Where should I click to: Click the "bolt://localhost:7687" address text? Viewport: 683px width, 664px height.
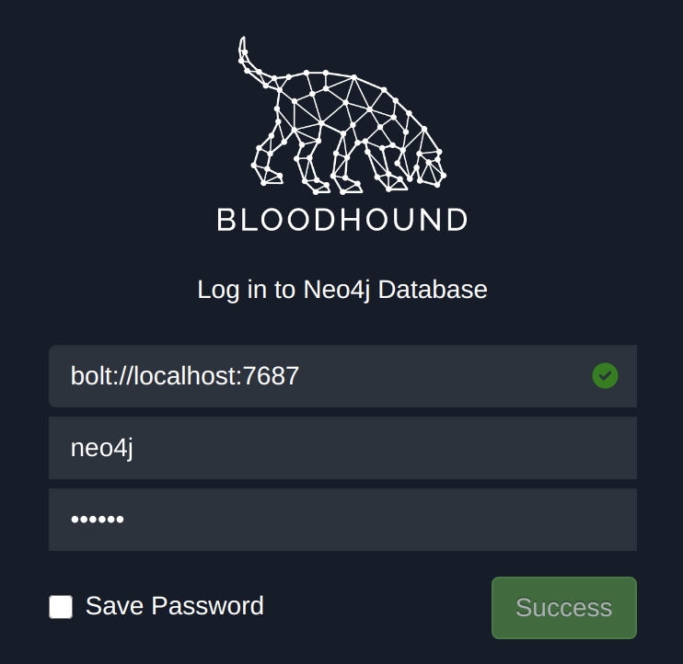tap(185, 375)
